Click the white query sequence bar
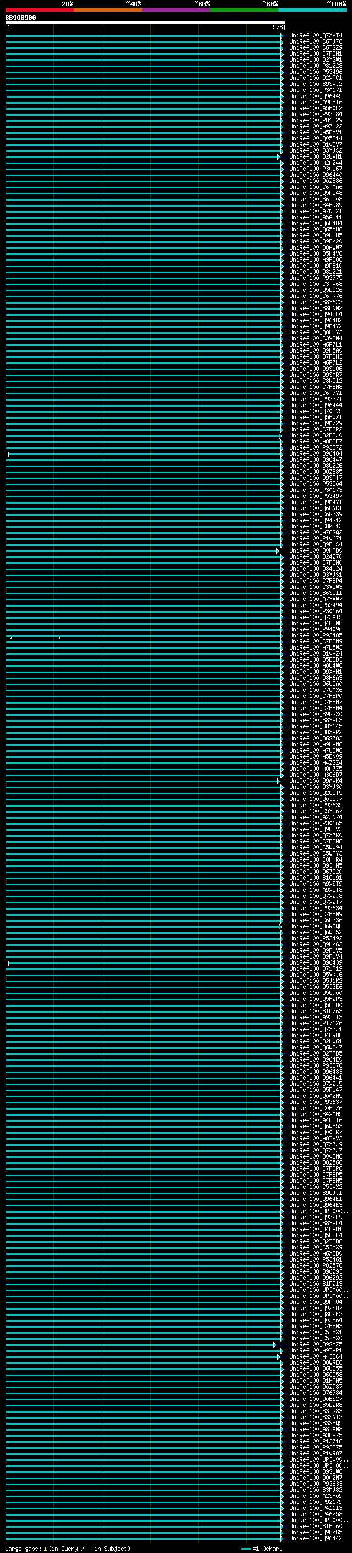The image size is (352, 1553). pyautogui.click(x=145, y=23)
